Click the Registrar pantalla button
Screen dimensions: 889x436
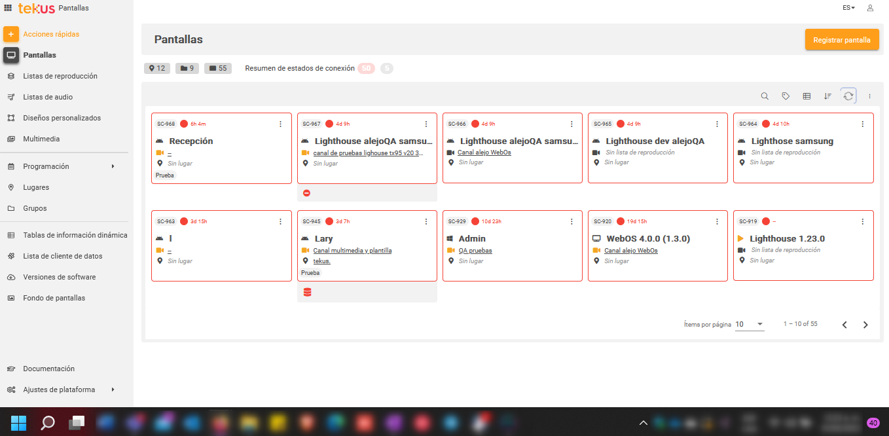point(841,40)
